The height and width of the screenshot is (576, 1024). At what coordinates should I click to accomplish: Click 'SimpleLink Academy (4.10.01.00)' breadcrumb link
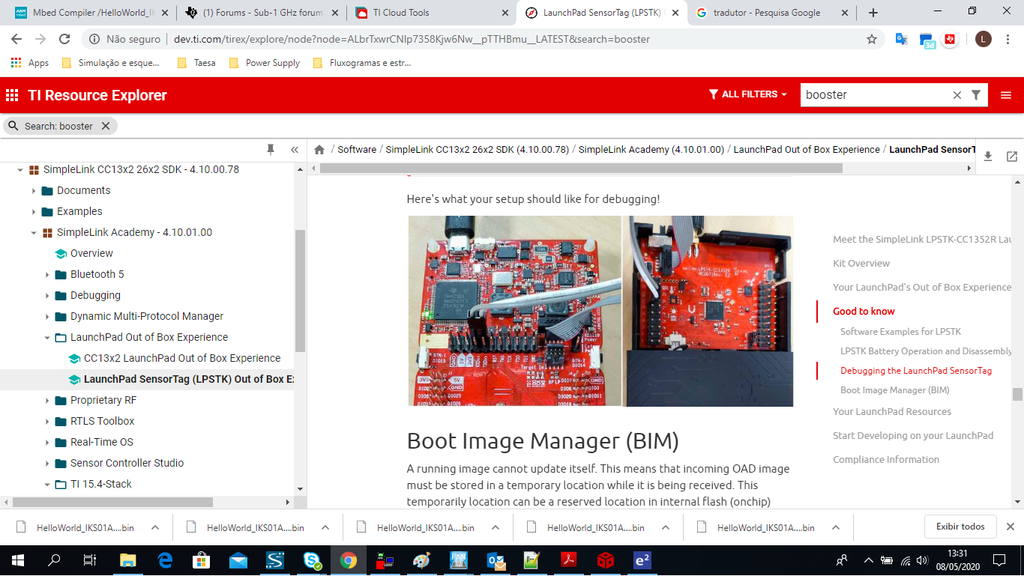[x=651, y=149]
